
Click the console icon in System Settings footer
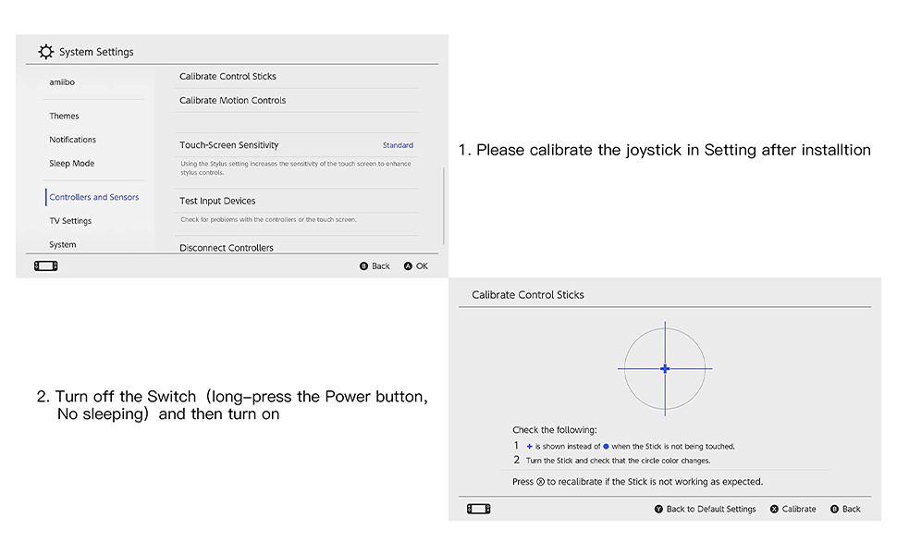tap(45, 266)
